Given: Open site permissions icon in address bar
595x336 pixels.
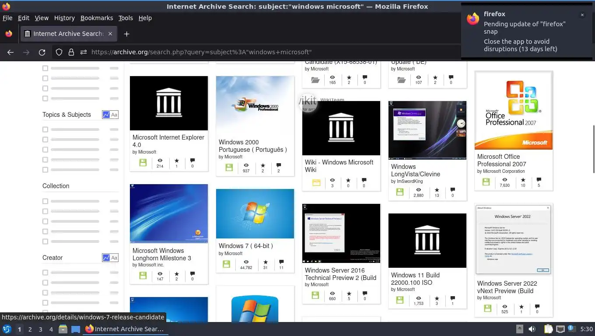Looking at the screenshot, I should coord(84,52).
